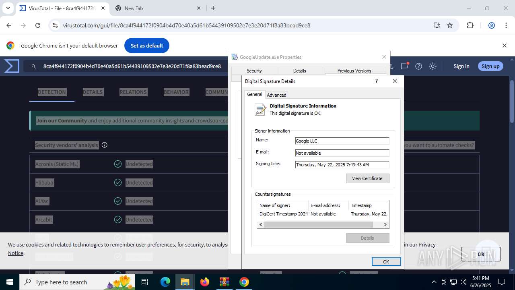This screenshot has width=515, height=290.
Task: Open VirusTotal notifications icon
Action: click(405, 66)
